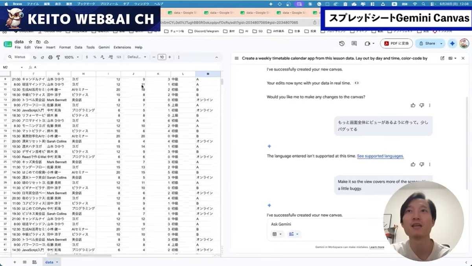
Task: Open the Gemini menu
Action: click(x=104, y=47)
